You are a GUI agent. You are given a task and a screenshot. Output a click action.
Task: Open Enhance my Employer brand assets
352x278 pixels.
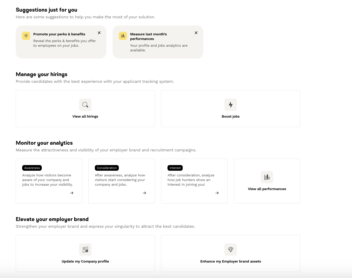point(231,261)
